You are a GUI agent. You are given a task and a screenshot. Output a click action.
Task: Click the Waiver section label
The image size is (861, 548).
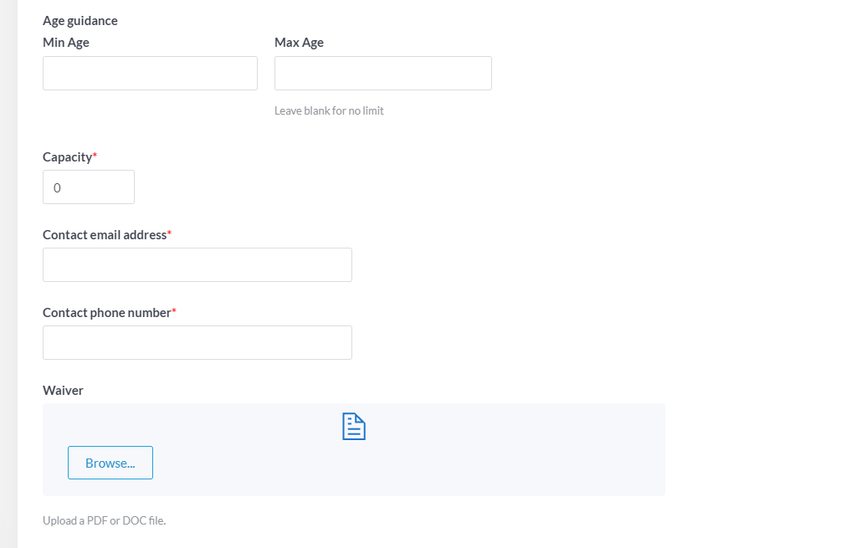(x=63, y=391)
